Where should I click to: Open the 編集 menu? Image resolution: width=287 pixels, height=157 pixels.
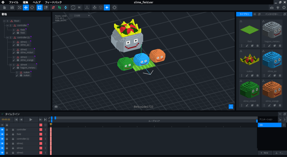[x=25, y=2]
